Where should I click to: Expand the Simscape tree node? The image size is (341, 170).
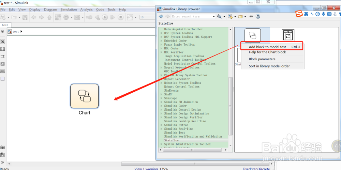tap(161, 98)
